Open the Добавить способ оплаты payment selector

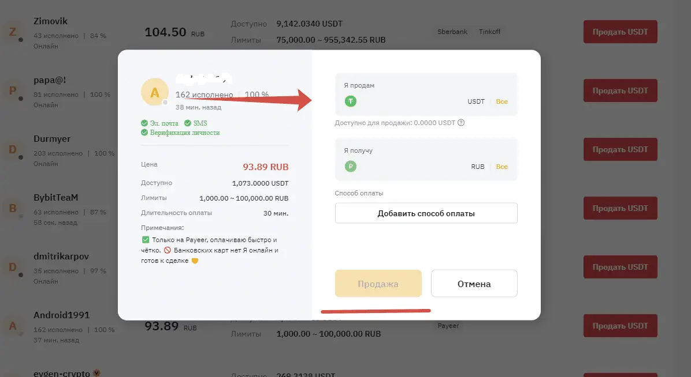coord(426,213)
